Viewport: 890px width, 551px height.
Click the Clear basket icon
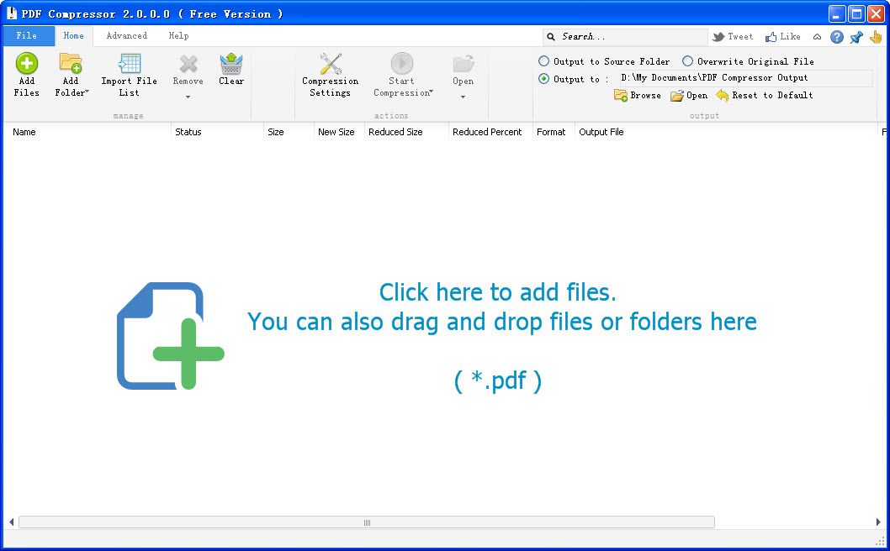[x=231, y=64]
